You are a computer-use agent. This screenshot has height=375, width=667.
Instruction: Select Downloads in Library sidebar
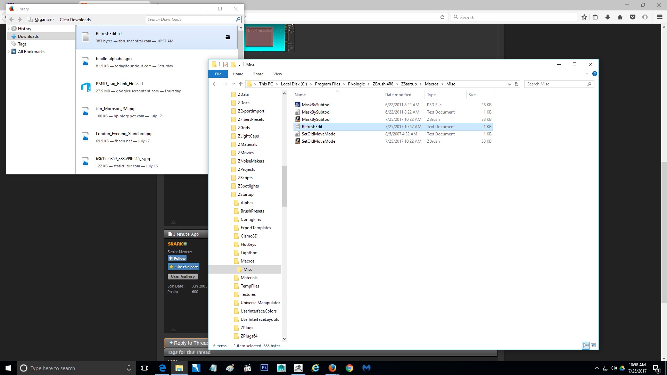point(41,36)
